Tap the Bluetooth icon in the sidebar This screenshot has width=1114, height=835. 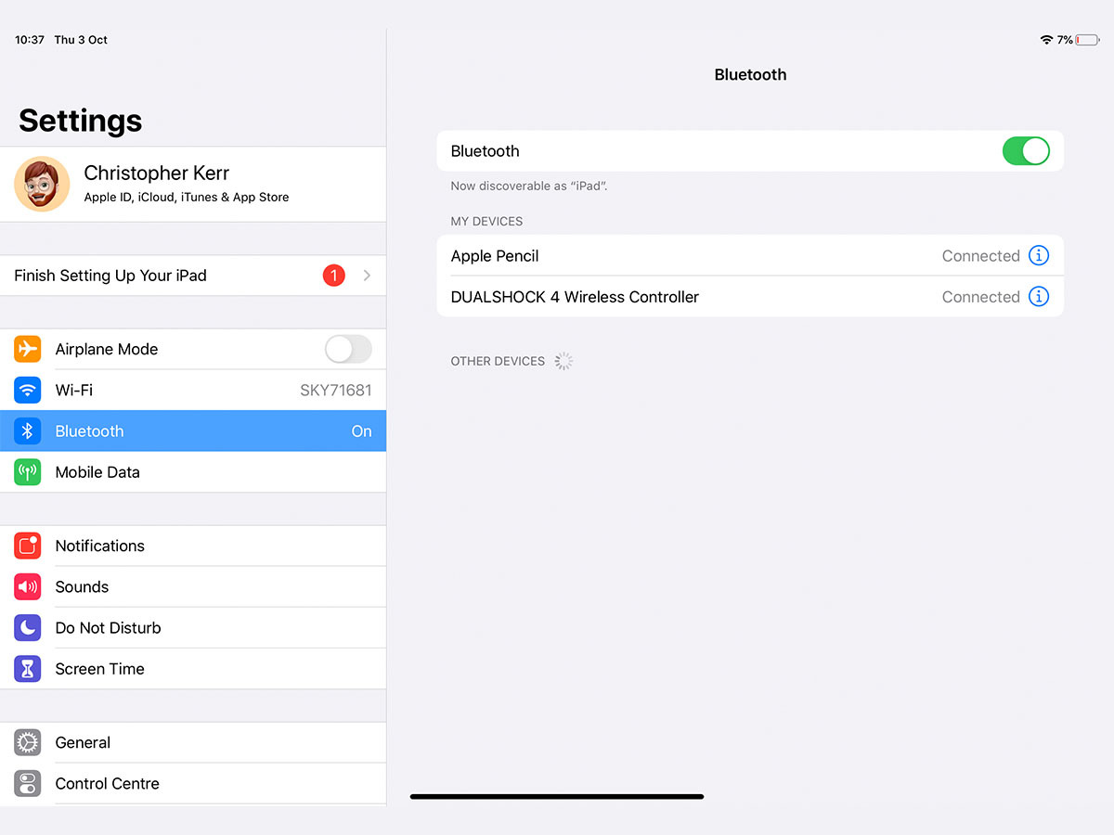pyautogui.click(x=28, y=430)
